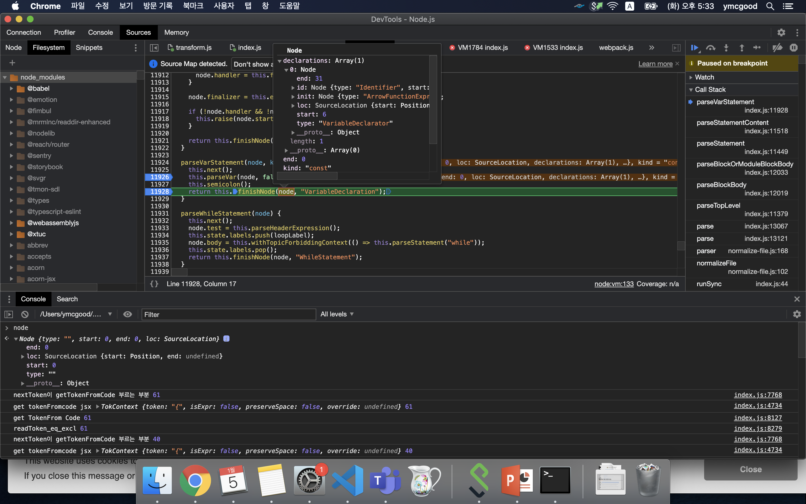Screen dimensions: 806x504
Task: Click the Step out of current function icon
Action: [x=742, y=48]
